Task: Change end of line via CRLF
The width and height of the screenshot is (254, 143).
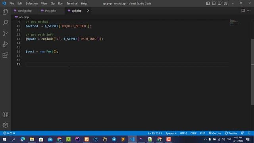Action: [x=193, y=133]
